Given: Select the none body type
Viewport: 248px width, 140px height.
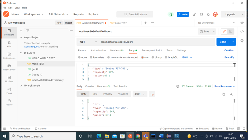Looking at the screenshot, I should [x=79, y=57].
